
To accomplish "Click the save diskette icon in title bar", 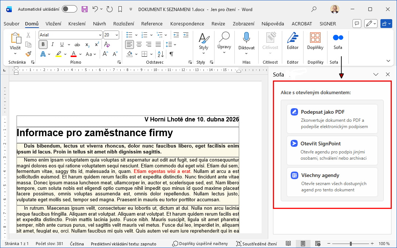I will [x=85, y=9].
